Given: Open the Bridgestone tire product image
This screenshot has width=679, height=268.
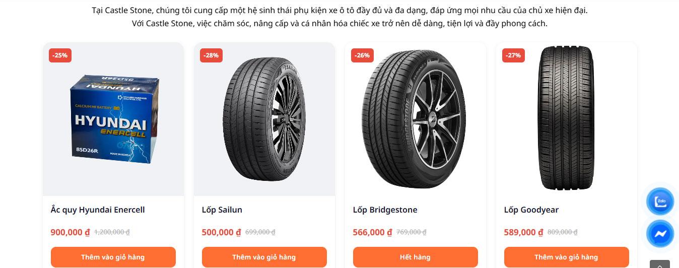Looking at the screenshot, I should (415, 120).
